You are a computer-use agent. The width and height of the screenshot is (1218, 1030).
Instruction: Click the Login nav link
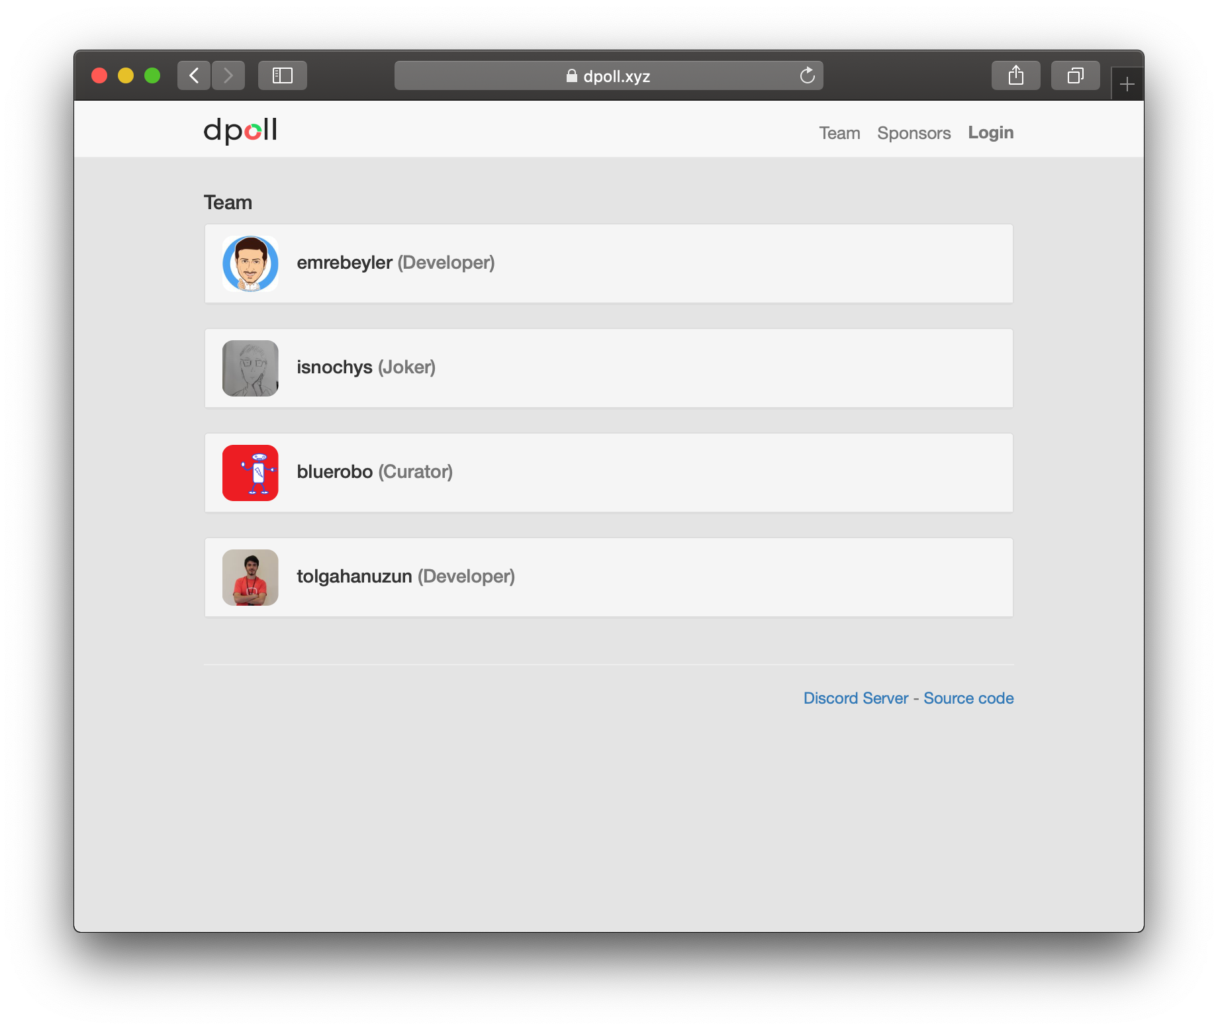(991, 133)
